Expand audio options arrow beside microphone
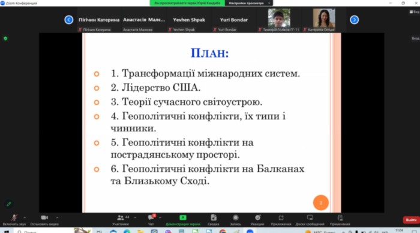Viewport: 420px width, 233px height. [x=25, y=217]
